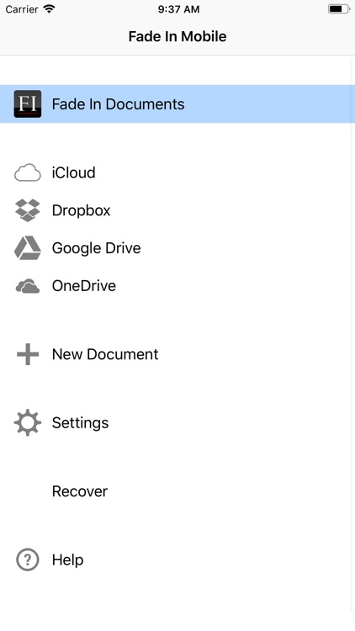Tap the Settings gear icon

[28, 422]
